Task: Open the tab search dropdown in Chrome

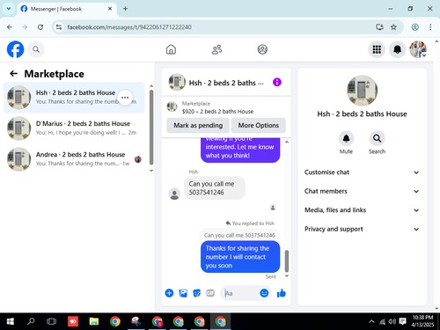Action: point(9,9)
